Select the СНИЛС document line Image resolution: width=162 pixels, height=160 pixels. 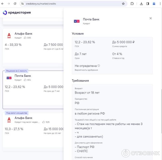(x=81, y=151)
